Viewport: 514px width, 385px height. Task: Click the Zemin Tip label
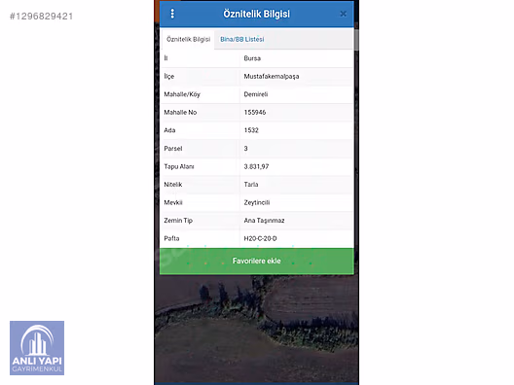pos(178,221)
